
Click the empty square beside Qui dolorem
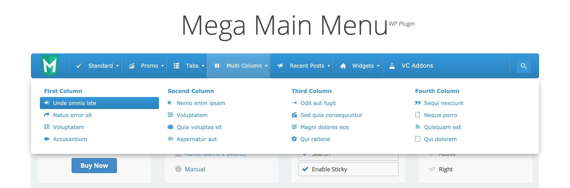[418, 139]
